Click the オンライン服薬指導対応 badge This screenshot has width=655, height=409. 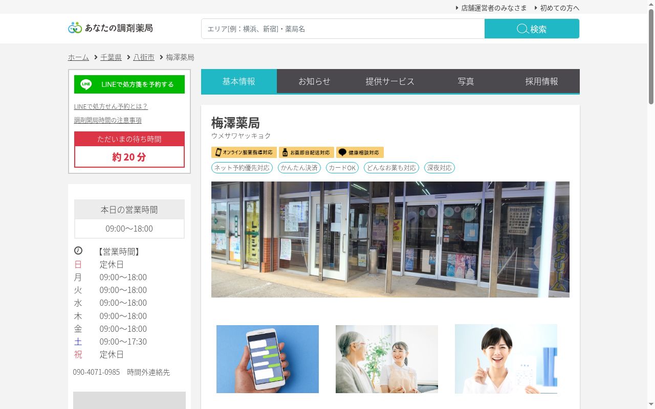[x=244, y=152]
